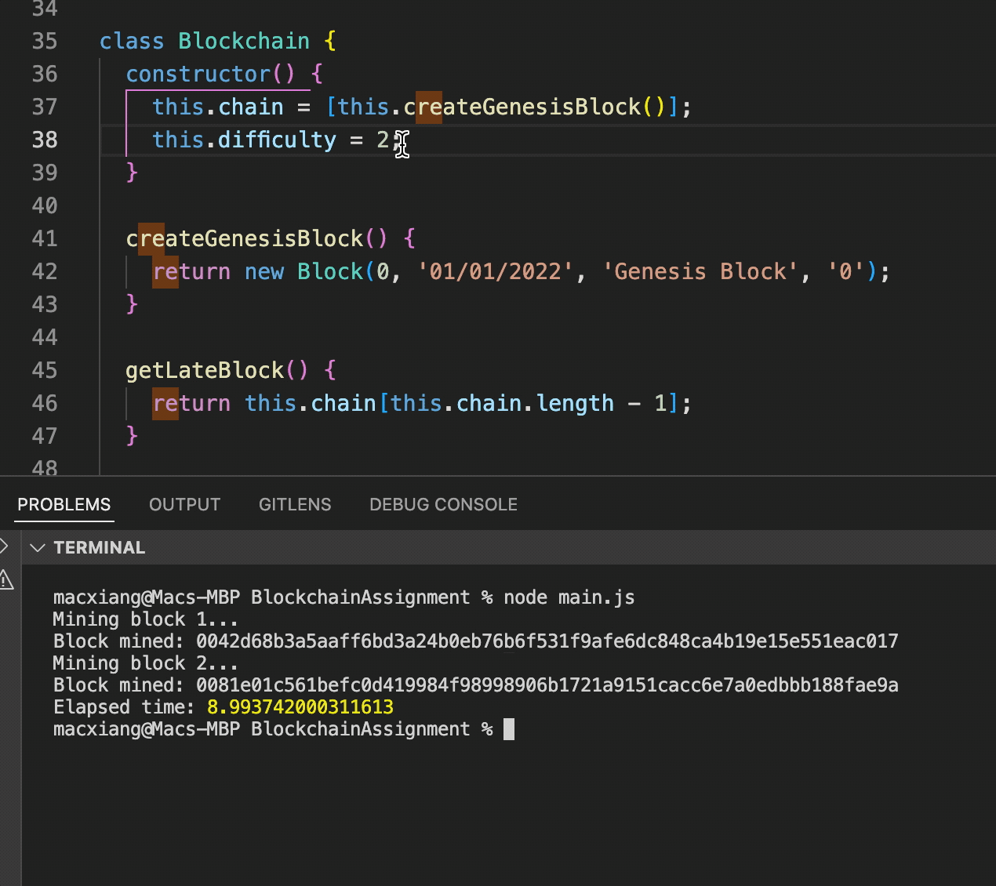The image size is (996, 886).
Task: Click 'node main.js' command in terminal
Action: click(x=569, y=597)
